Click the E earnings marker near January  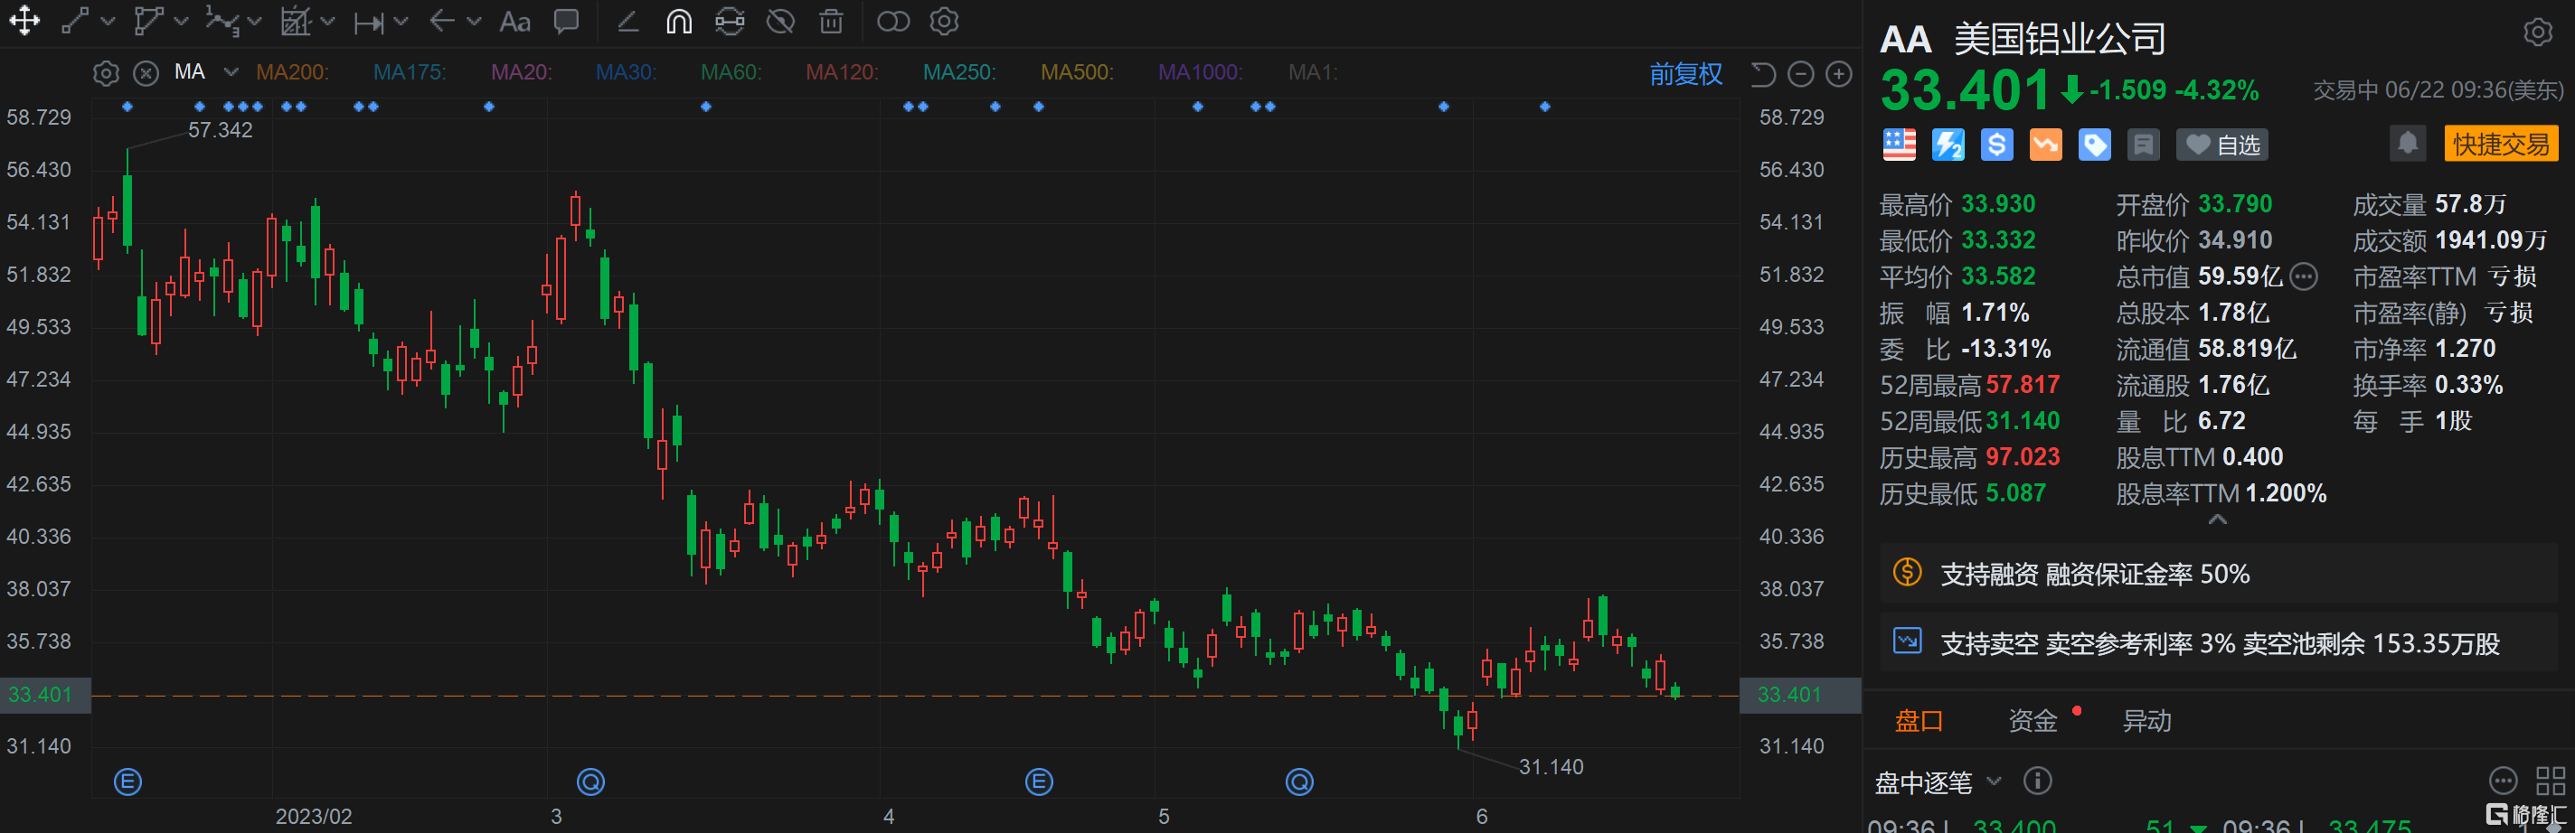click(128, 782)
